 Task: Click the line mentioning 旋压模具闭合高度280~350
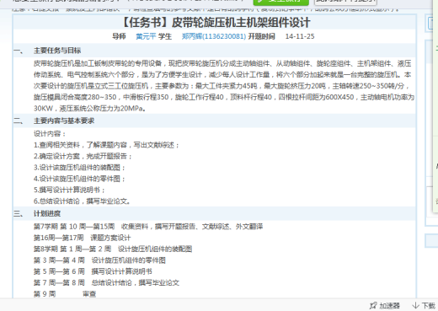tap(224, 97)
